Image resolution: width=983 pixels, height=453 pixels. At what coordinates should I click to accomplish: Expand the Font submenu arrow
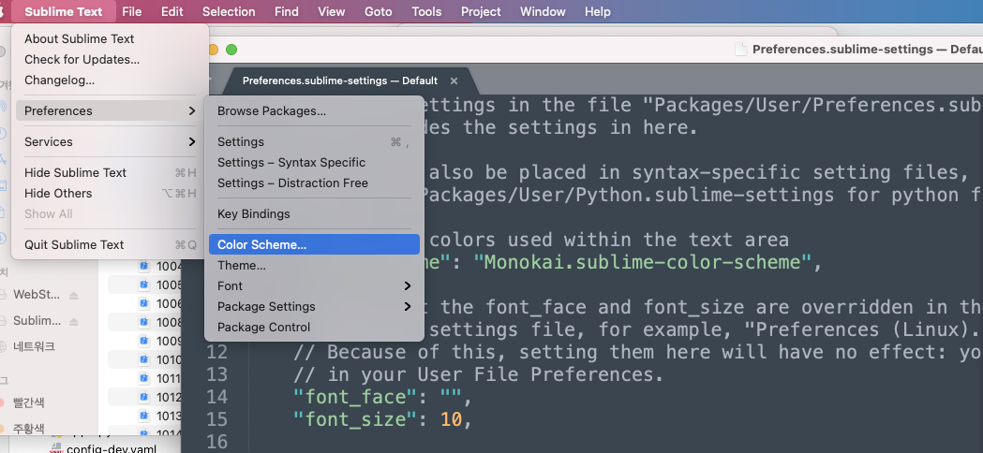(x=408, y=285)
